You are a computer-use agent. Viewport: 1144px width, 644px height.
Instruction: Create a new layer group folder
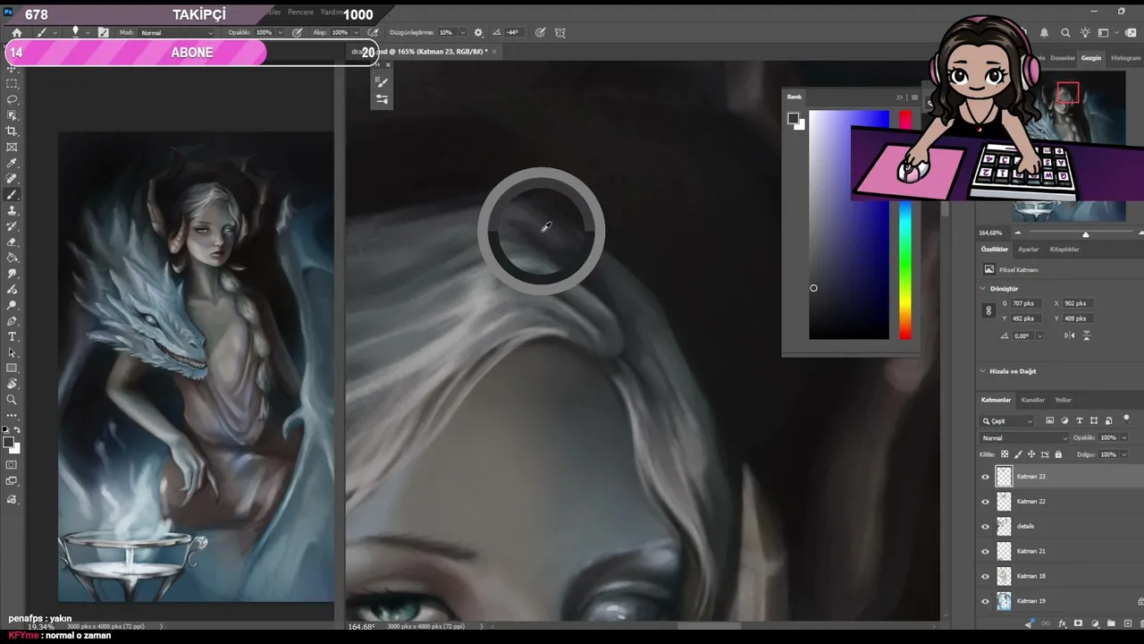tap(1111, 623)
